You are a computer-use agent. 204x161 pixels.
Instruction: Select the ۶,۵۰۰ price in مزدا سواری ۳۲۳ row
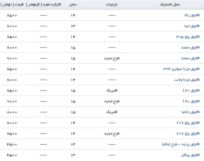coord(12,69)
